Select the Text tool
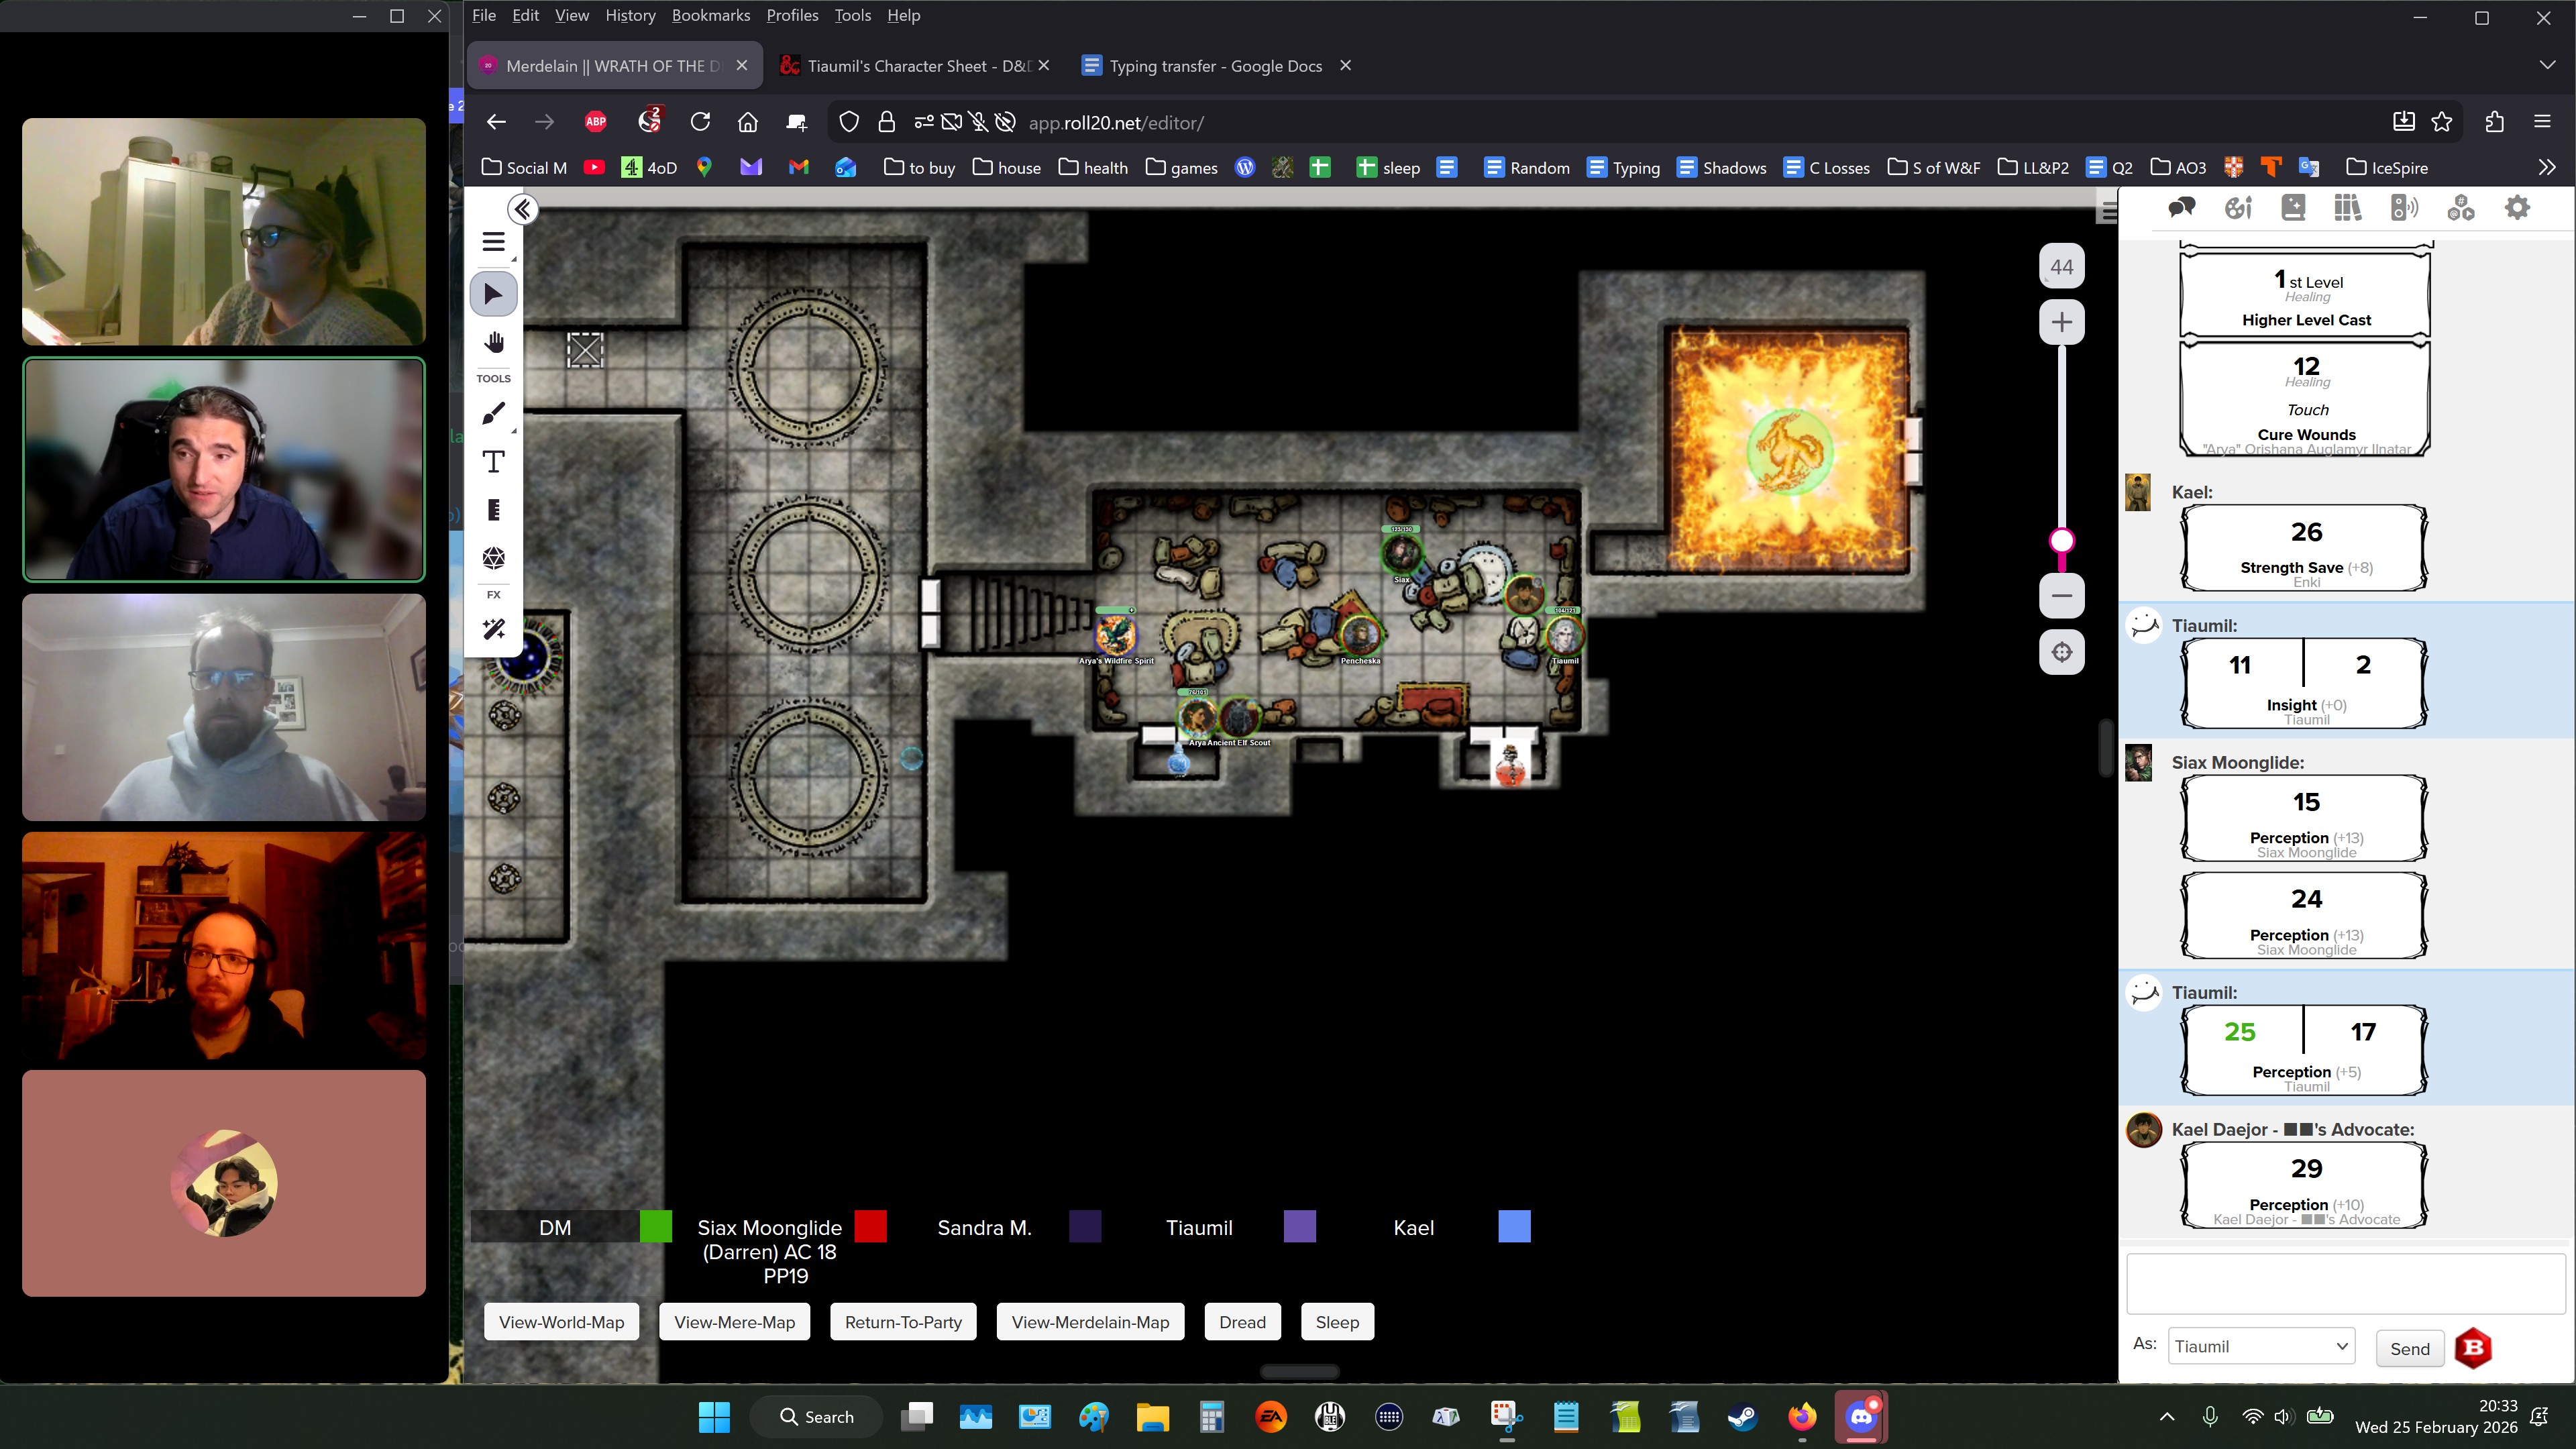Screen dimensions: 2576x1449 point(493,462)
